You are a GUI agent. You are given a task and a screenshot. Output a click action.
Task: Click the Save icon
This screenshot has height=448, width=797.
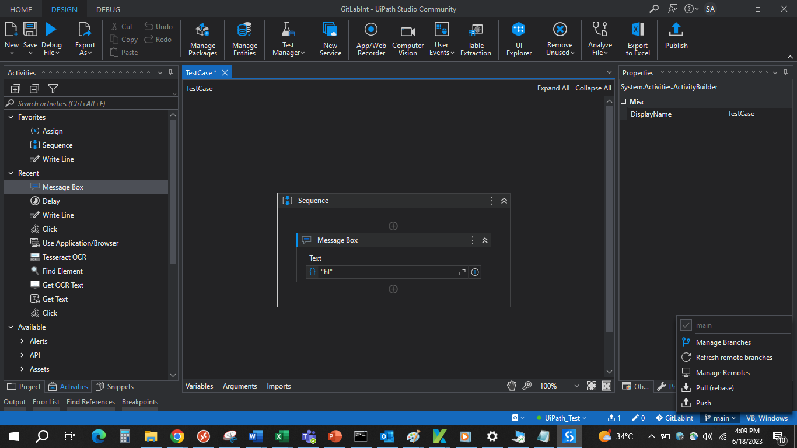[30, 29]
